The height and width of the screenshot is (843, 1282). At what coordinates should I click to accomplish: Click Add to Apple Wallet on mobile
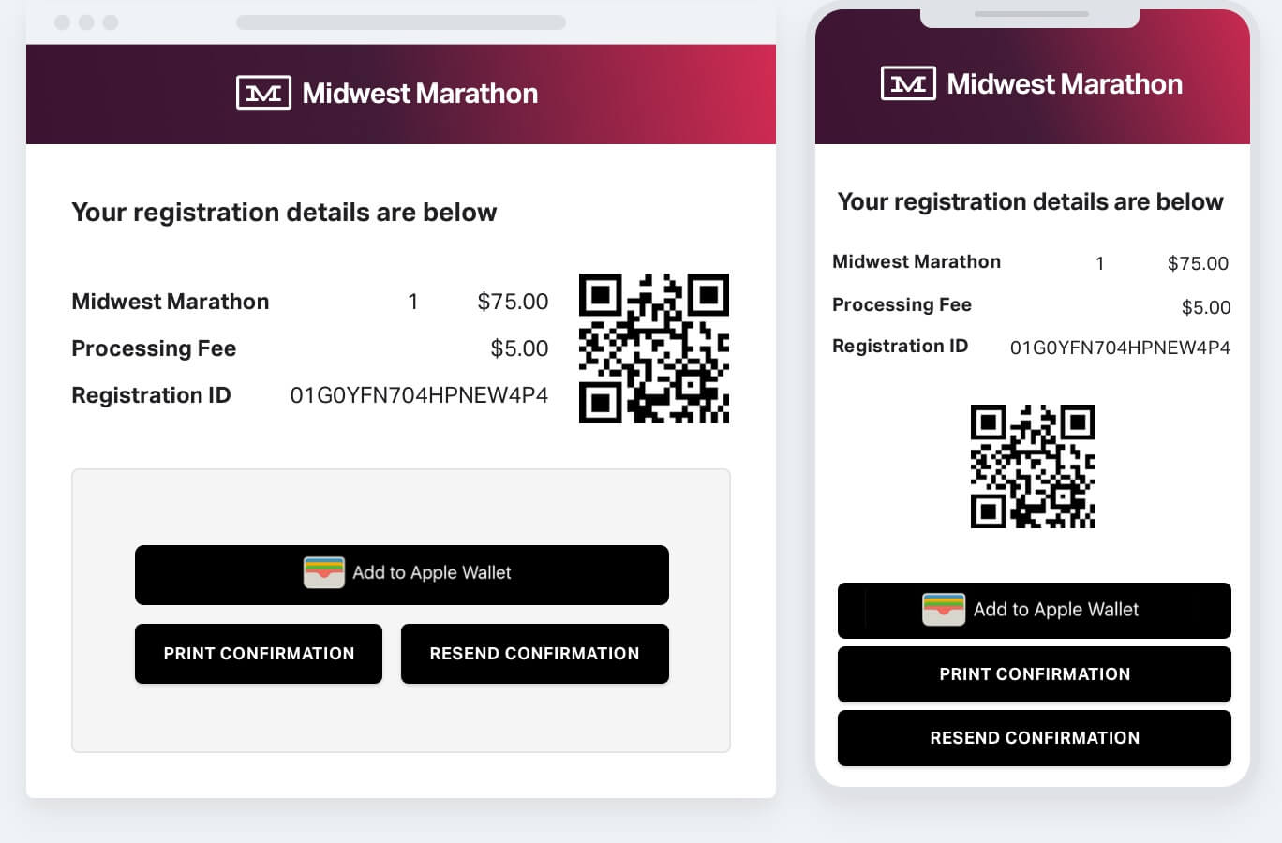(1034, 610)
